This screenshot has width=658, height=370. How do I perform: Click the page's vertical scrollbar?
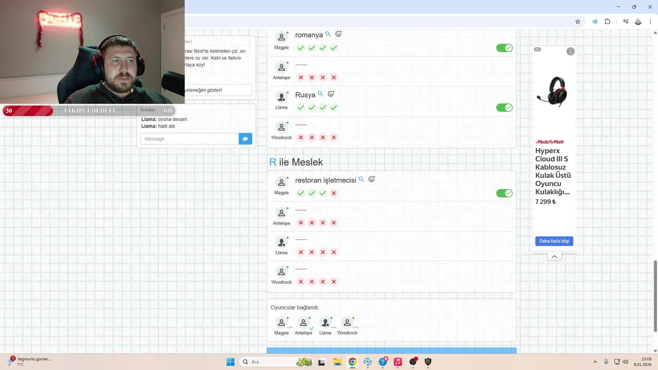coord(655,295)
